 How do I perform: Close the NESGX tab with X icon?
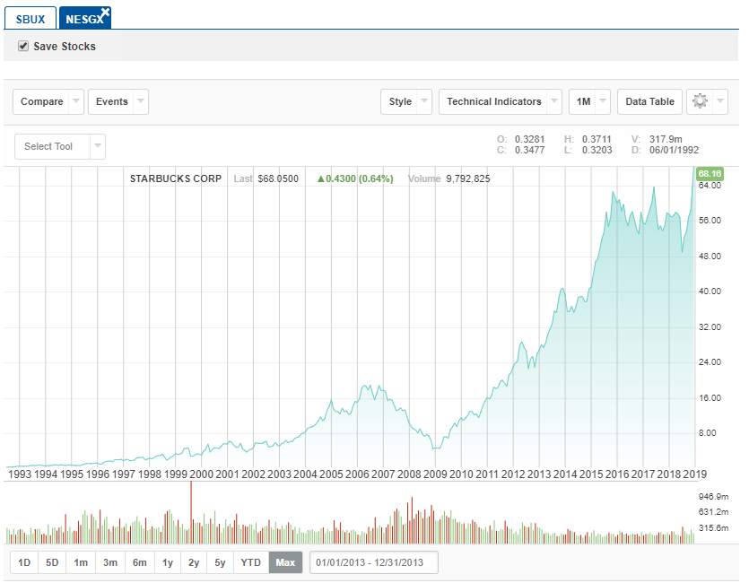tap(106, 13)
